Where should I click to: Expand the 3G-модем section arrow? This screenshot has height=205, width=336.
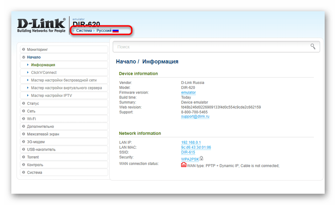coord(24,142)
